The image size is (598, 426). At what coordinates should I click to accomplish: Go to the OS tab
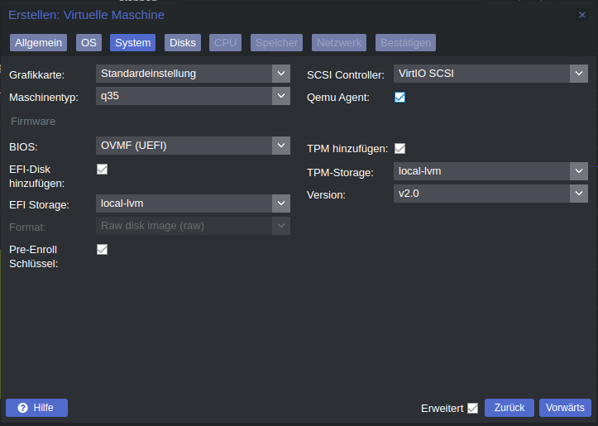89,43
